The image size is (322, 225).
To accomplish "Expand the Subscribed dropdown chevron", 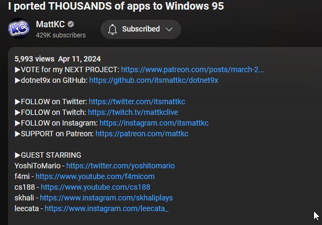I will click(169, 29).
